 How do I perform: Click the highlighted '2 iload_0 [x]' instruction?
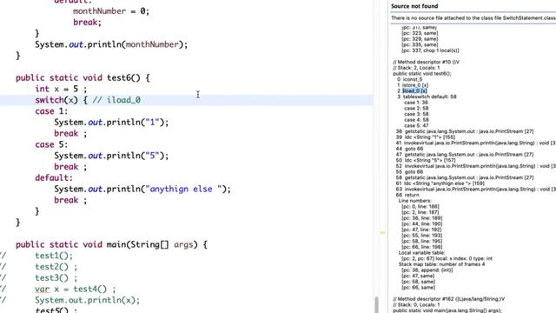tap(412, 90)
